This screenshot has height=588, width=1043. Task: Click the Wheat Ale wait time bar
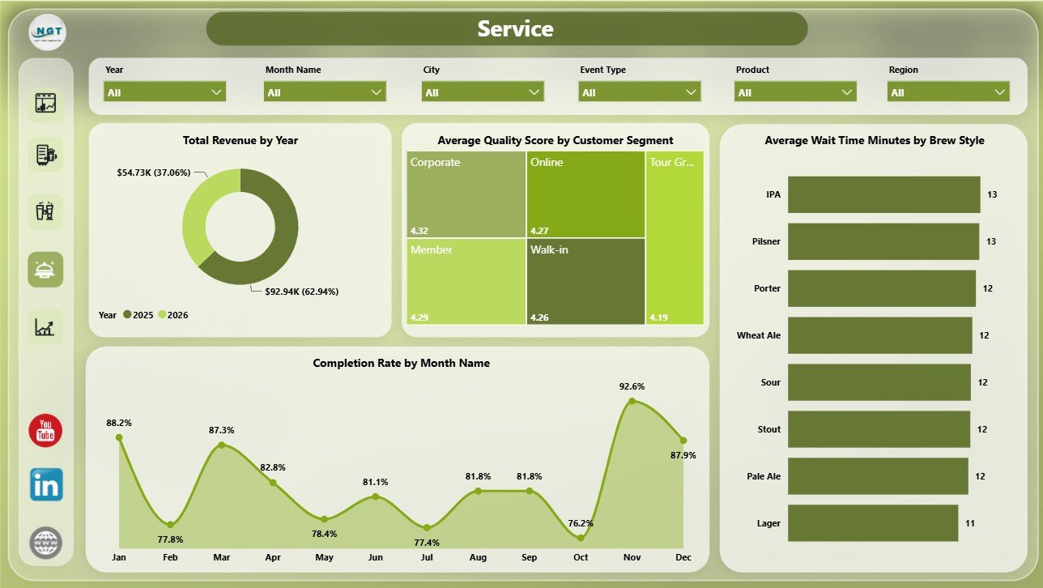879,335
